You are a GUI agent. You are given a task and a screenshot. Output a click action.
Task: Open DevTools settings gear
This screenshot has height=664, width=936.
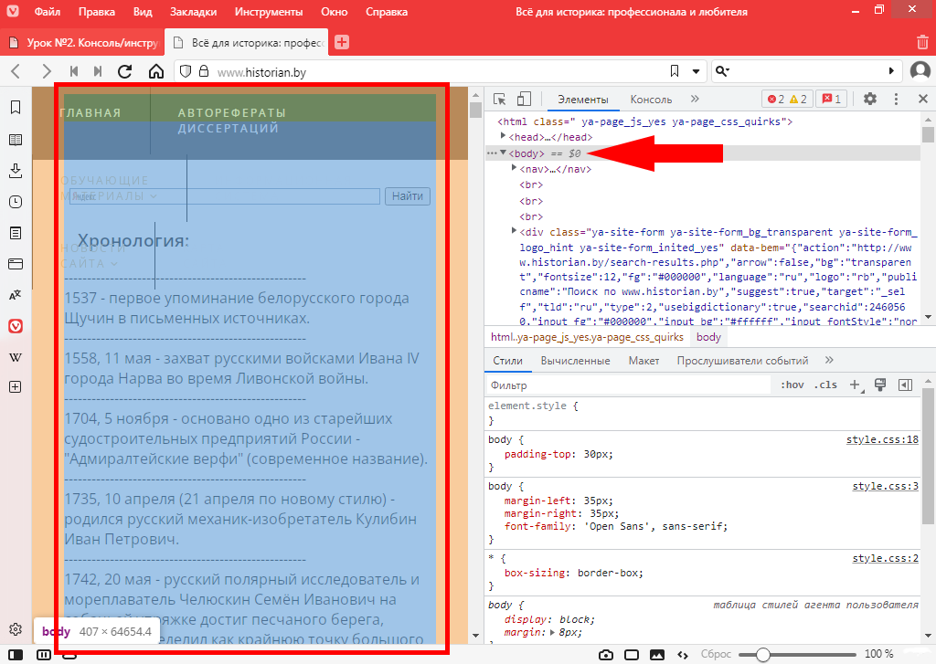click(869, 100)
